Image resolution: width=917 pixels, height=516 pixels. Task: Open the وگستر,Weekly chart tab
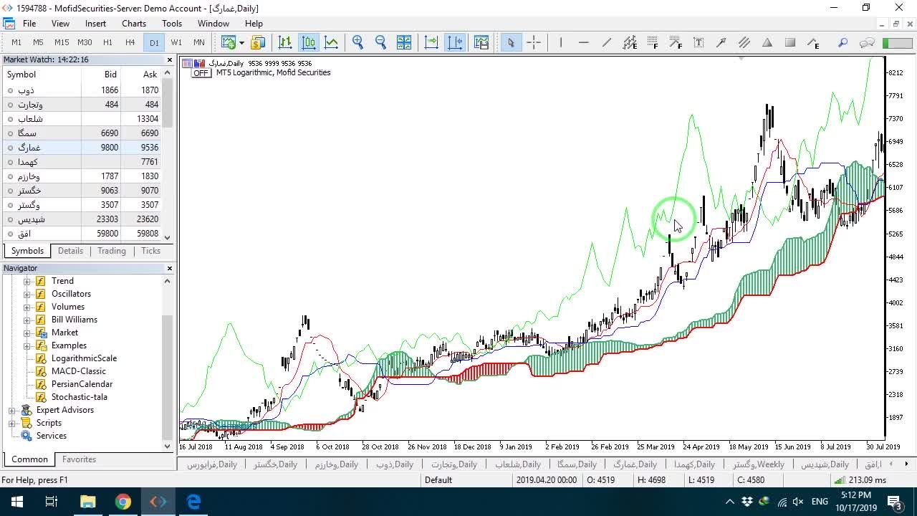point(759,464)
